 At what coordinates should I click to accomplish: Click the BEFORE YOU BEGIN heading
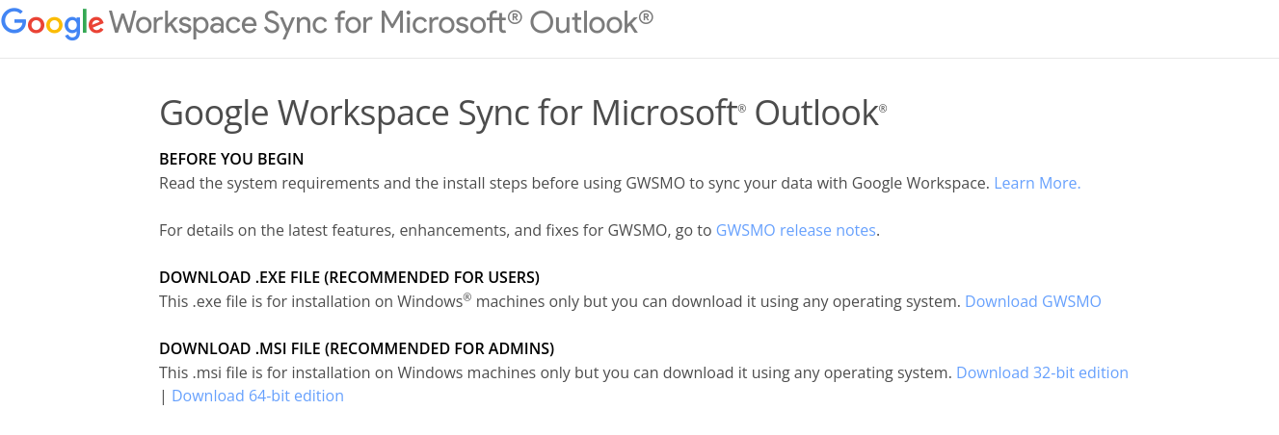[231, 159]
